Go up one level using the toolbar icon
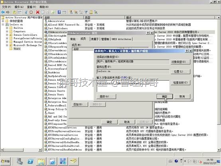 pyautogui.click(x=14, y=12)
